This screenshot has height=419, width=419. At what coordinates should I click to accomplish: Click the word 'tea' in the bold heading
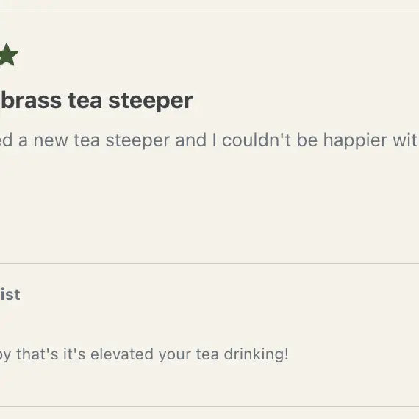click(85, 101)
